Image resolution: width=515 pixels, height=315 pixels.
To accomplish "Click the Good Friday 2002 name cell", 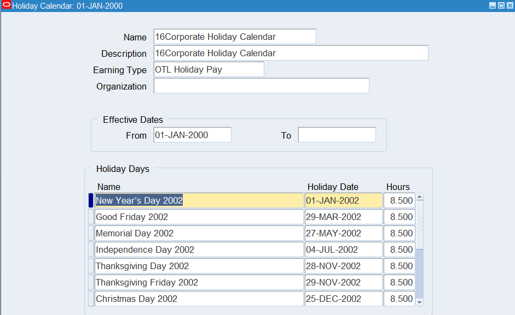I will pos(199,217).
